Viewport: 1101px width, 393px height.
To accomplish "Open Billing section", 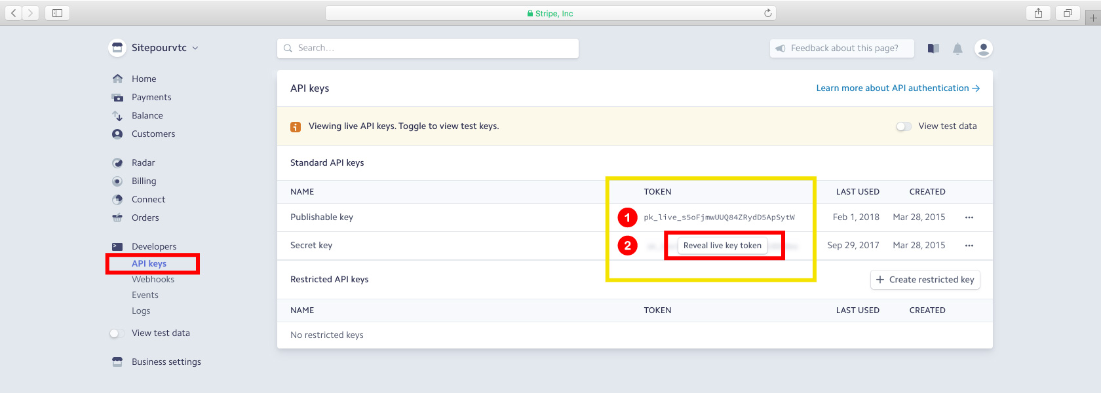I will tap(144, 181).
